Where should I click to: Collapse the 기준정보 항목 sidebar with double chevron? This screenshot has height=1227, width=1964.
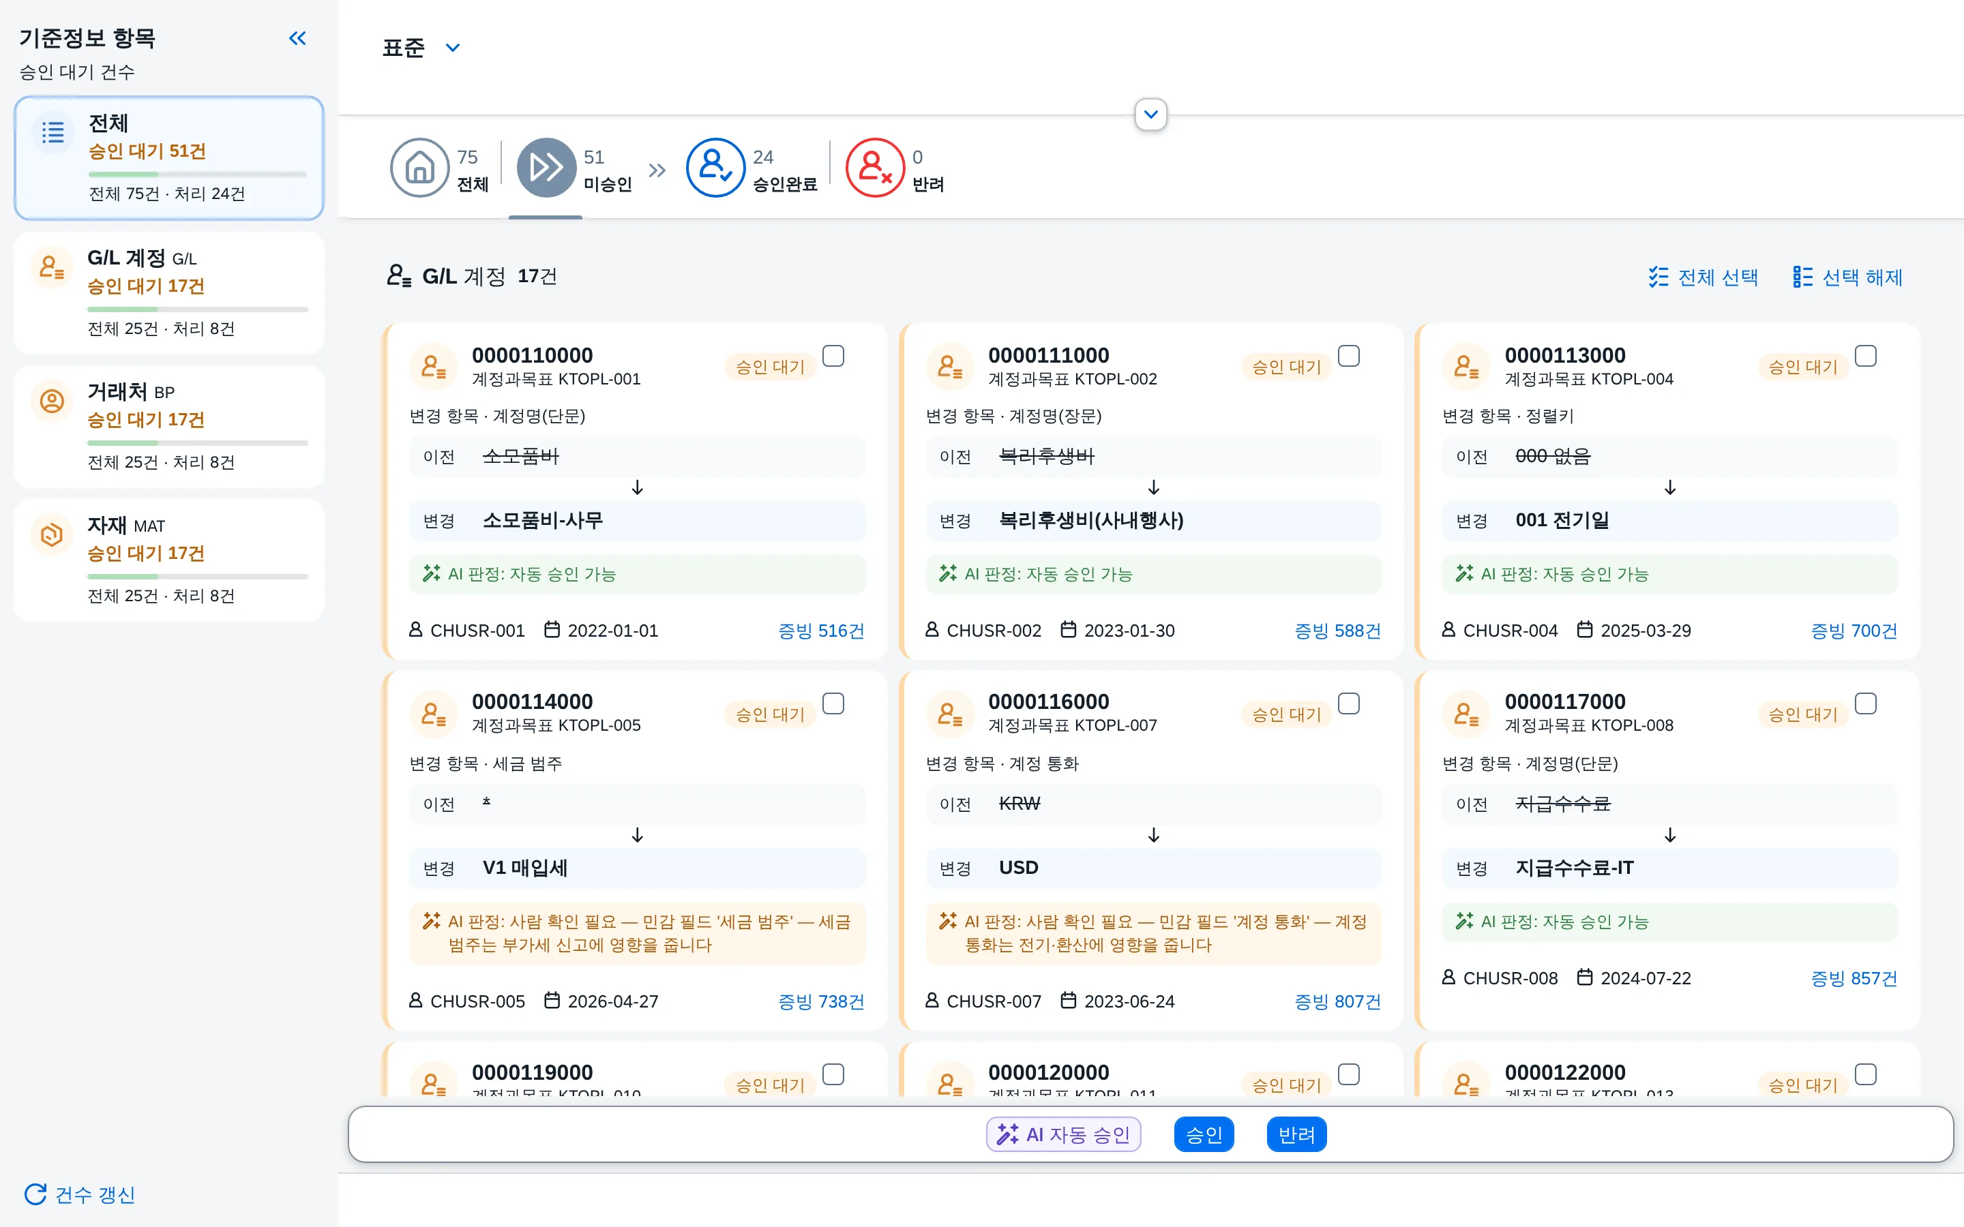[297, 38]
